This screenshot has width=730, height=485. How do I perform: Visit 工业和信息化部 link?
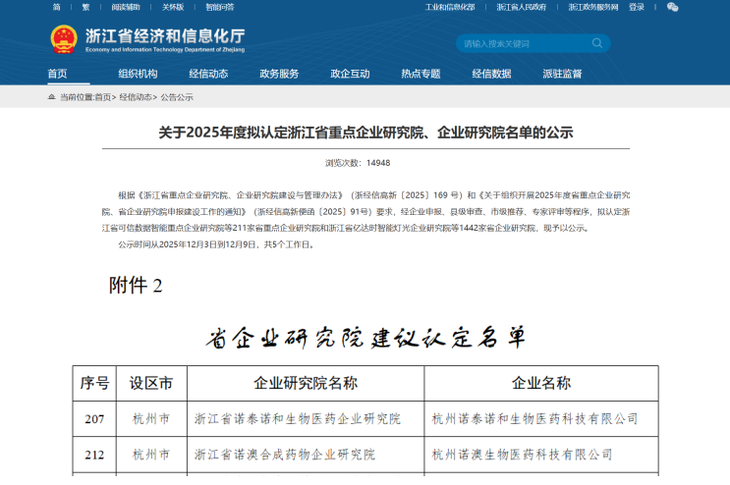pos(450,7)
